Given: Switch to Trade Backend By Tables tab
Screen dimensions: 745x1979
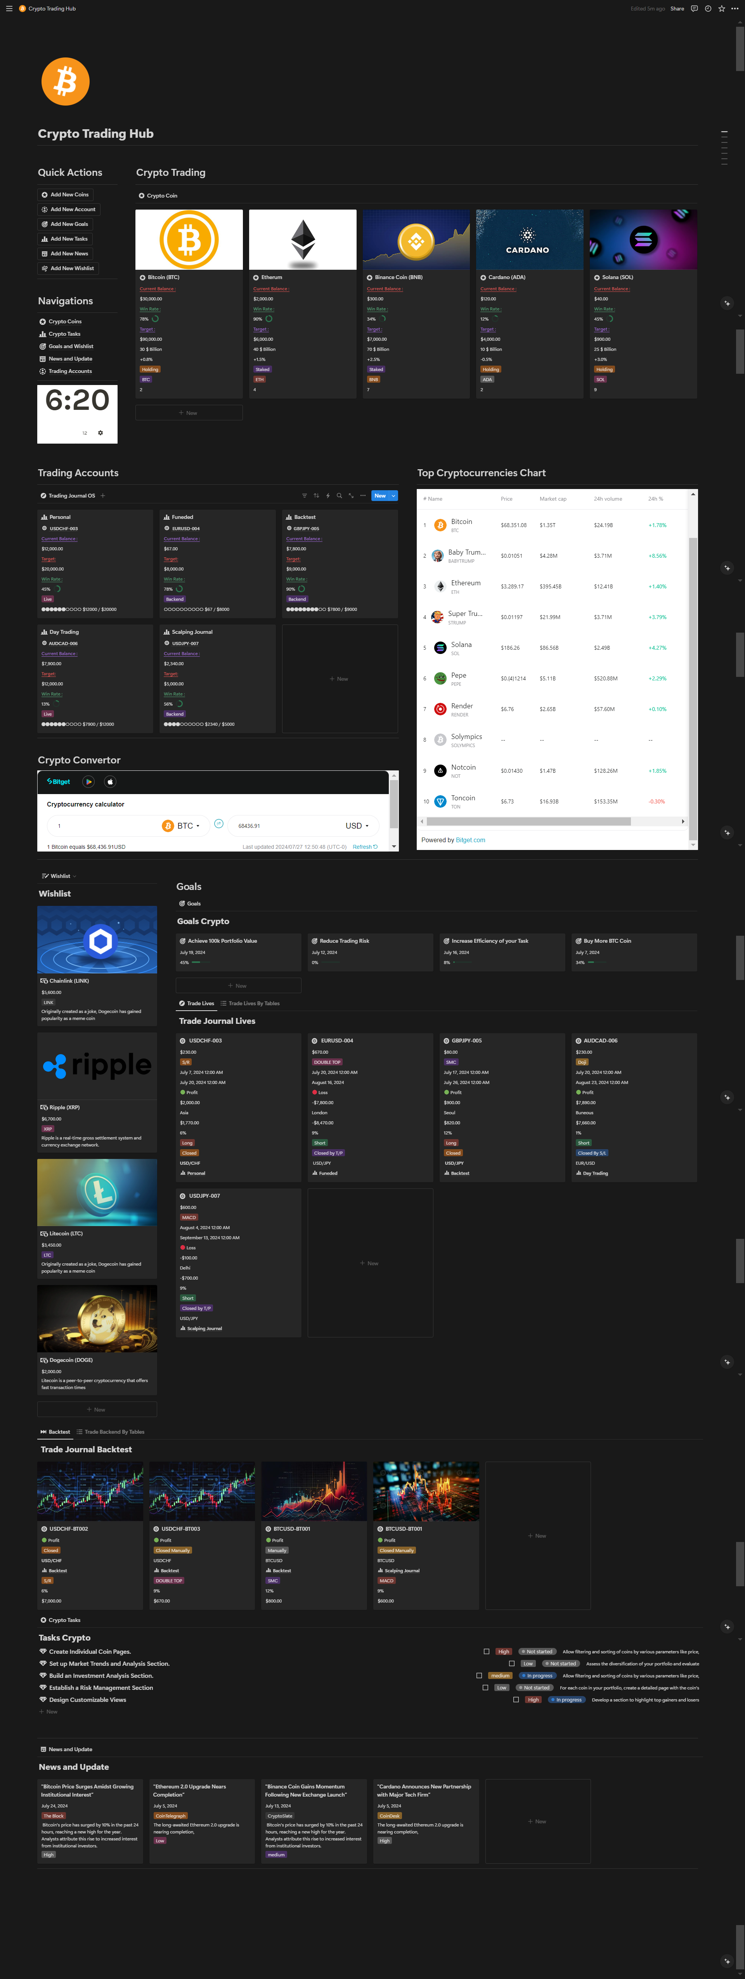Looking at the screenshot, I should click(x=111, y=1432).
